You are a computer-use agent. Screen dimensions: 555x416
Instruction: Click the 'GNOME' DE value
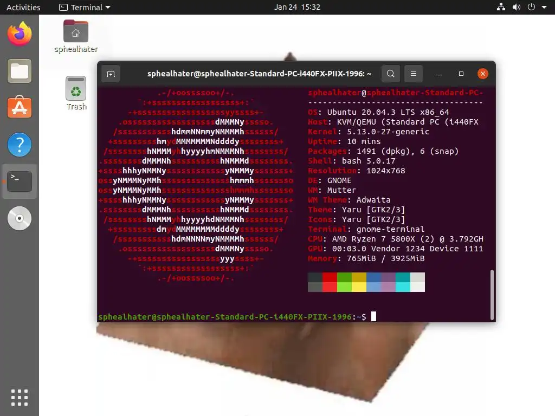click(x=339, y=180)
